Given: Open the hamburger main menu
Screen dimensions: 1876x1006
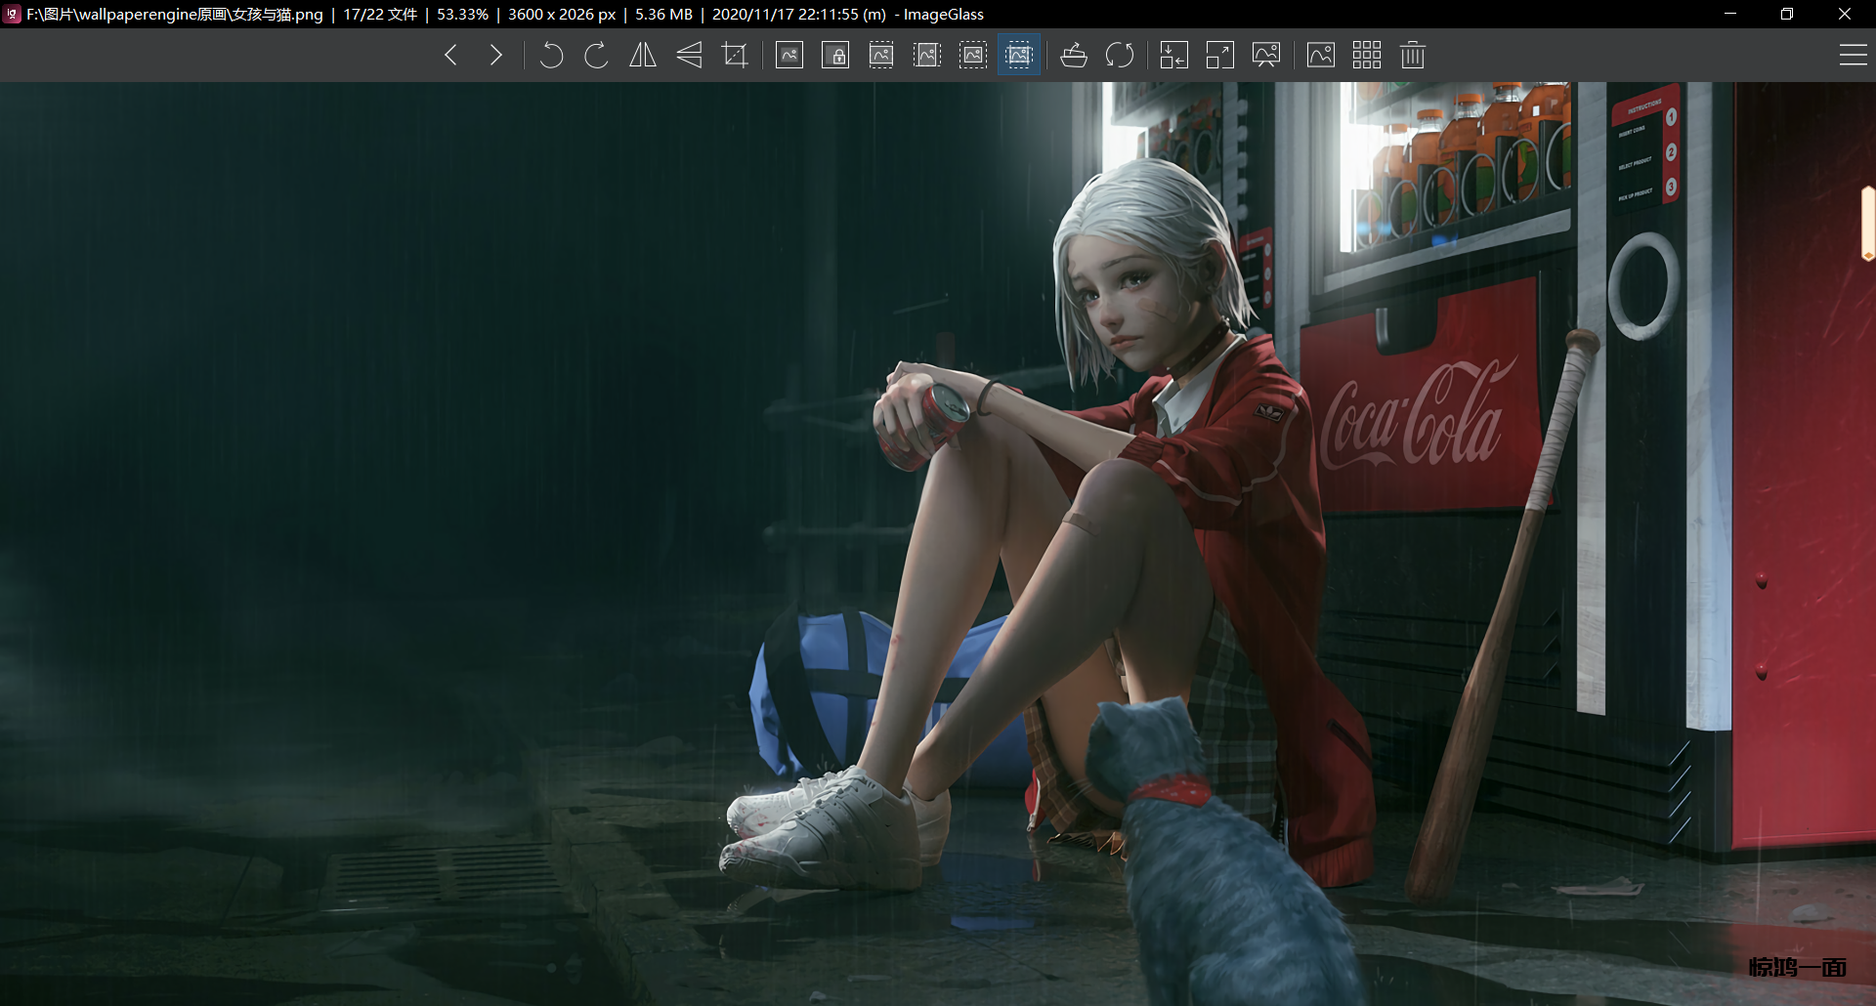Looking at the screenshot, I should pyautogui.click(x=1853, y=56).
